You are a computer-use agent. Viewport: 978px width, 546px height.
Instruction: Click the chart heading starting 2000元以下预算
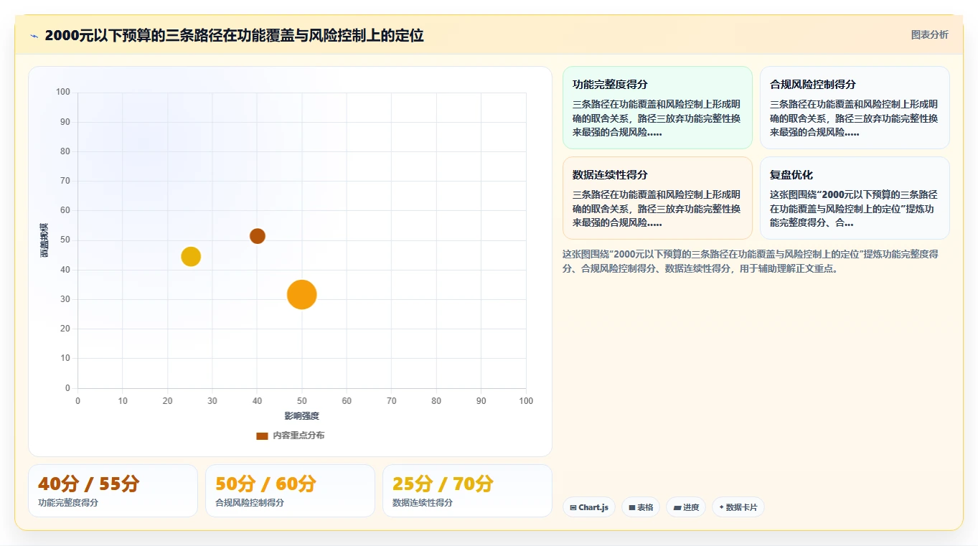234,35
